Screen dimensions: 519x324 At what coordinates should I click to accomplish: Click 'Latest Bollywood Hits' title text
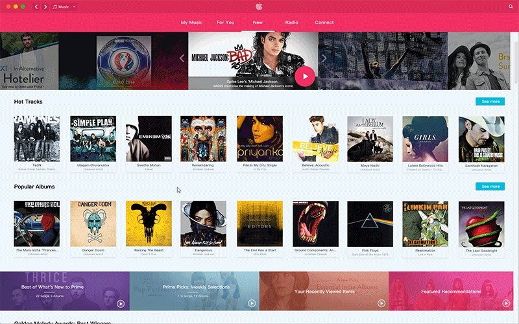click(426, 165)
